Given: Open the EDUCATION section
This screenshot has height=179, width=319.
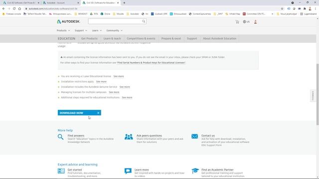Looking at the screenshot, I should pos(66,39).
